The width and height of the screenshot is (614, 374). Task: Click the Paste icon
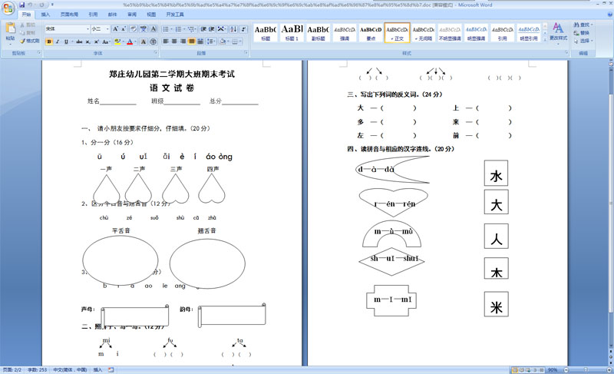coord(10,28)
